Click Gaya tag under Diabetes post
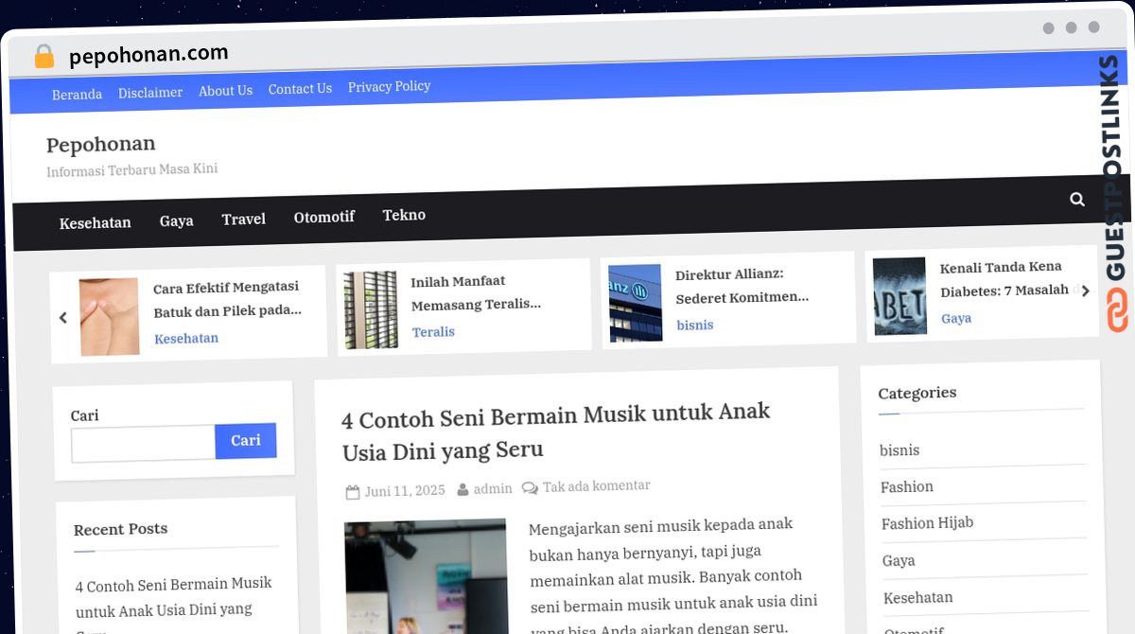Image resolution: width=1135 pixels, height=634 pixels. click(956, 318)
